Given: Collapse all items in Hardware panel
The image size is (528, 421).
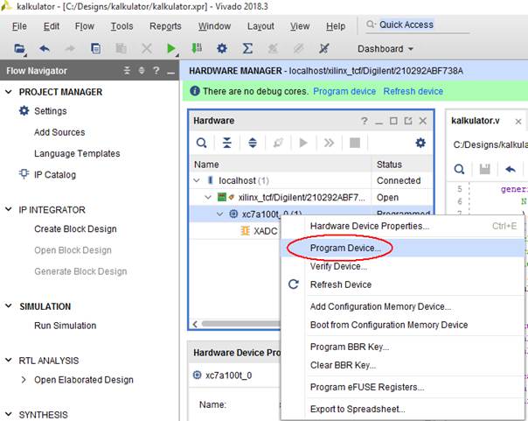Looking at the screenshot, I should coord(227,143).
